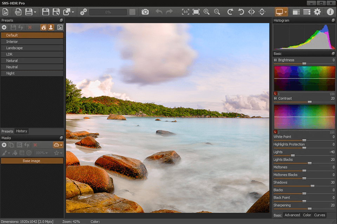The image size is (337, 224).
Task: Toggle the user presets filter button
Action: [51, 27]
